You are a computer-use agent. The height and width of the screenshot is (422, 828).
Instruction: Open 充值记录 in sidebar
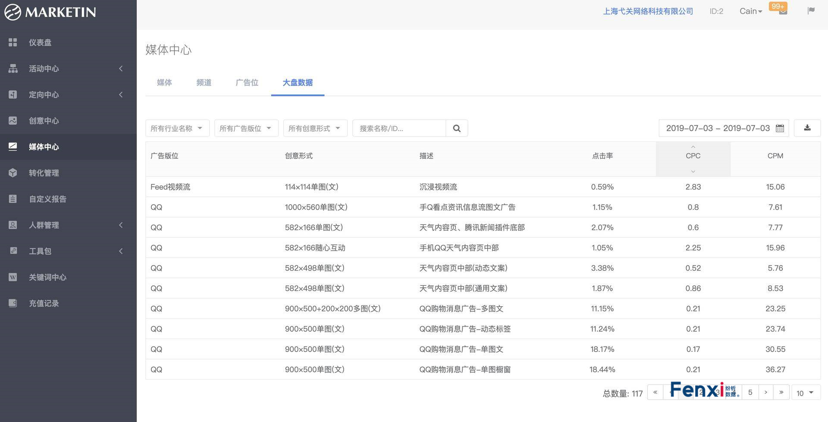(44, 303)
